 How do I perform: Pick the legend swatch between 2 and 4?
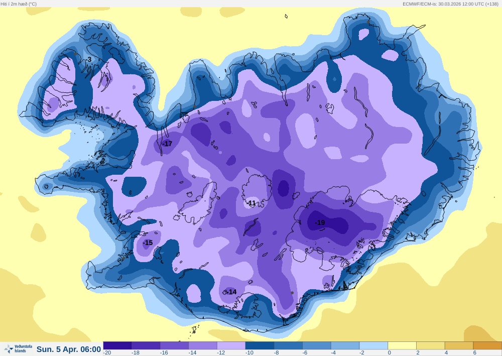(431, 345)
